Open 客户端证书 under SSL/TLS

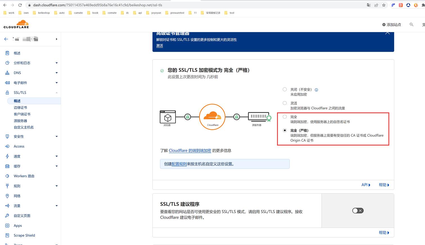22,114
